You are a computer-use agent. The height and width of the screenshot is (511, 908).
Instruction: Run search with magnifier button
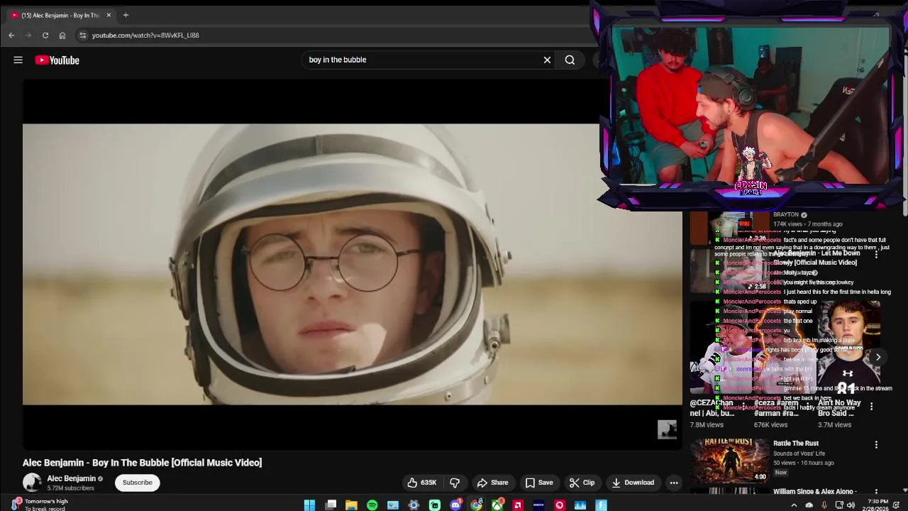click(x=570, y=60)
